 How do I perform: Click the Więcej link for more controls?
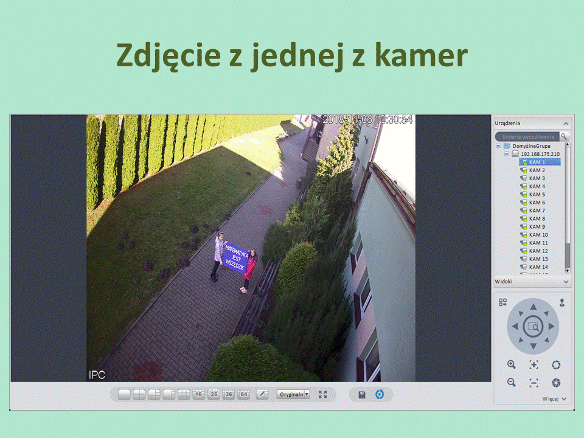point(555,399)
